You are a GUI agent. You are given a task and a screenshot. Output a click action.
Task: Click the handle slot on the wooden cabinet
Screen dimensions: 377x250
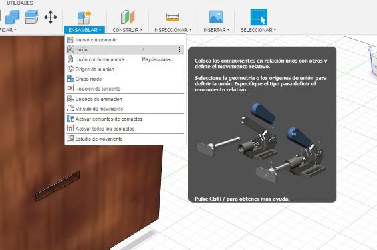[57, 186]
